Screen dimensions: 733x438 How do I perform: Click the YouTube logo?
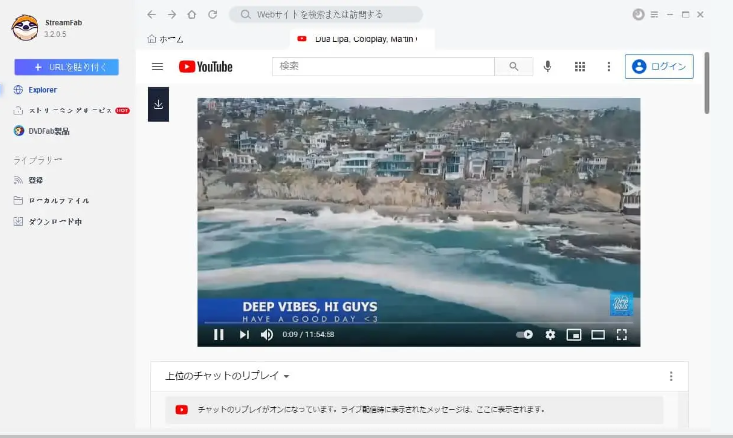(205, 67)
